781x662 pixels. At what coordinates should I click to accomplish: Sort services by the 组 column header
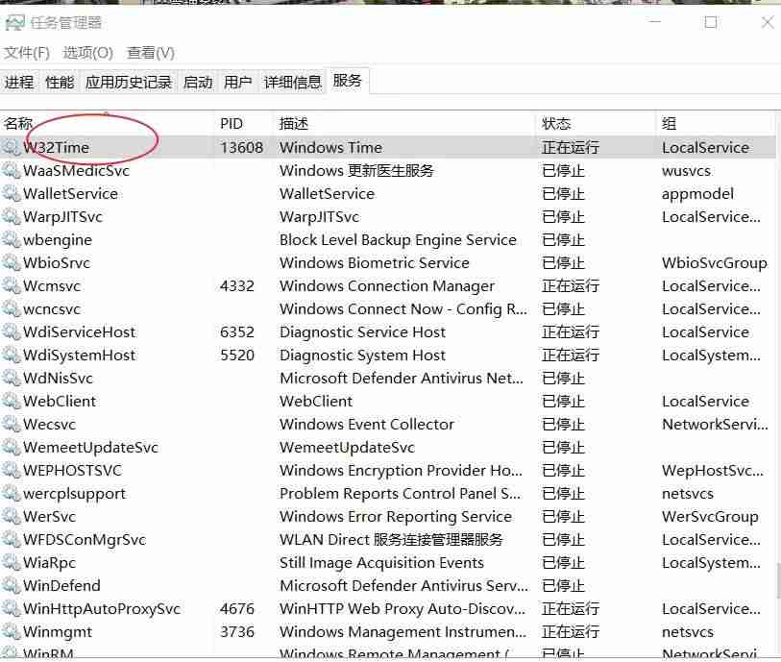[716, 123]
